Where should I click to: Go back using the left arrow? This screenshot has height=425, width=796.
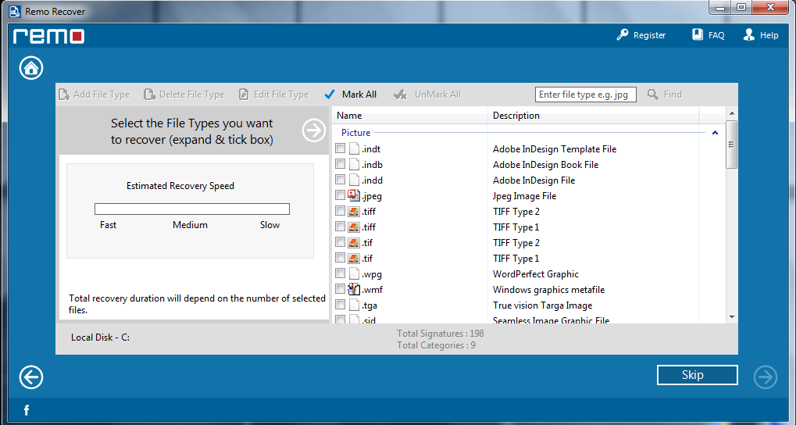coord(31,377)
